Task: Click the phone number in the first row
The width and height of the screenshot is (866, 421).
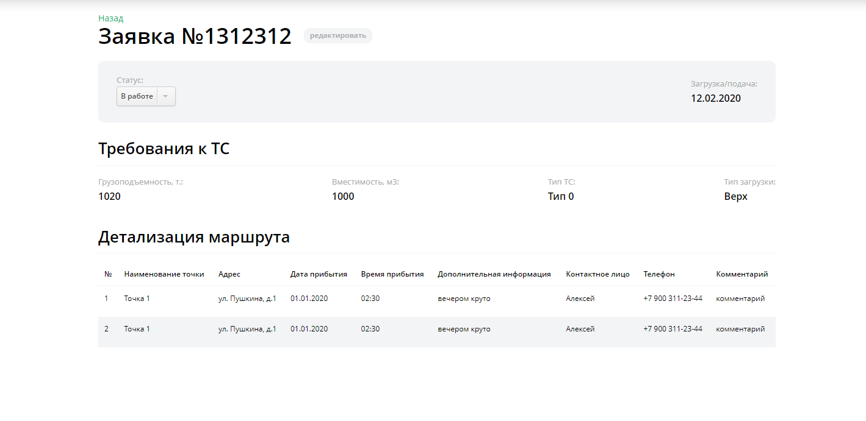Action: pos(673,299)
